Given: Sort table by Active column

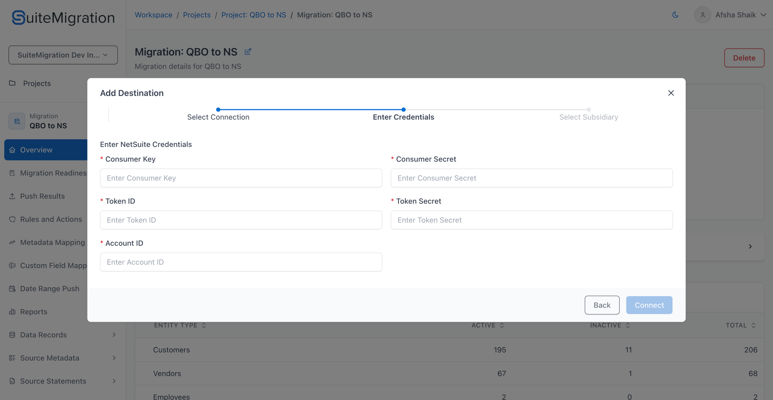Looking at the screenshot, I should 488,325.
